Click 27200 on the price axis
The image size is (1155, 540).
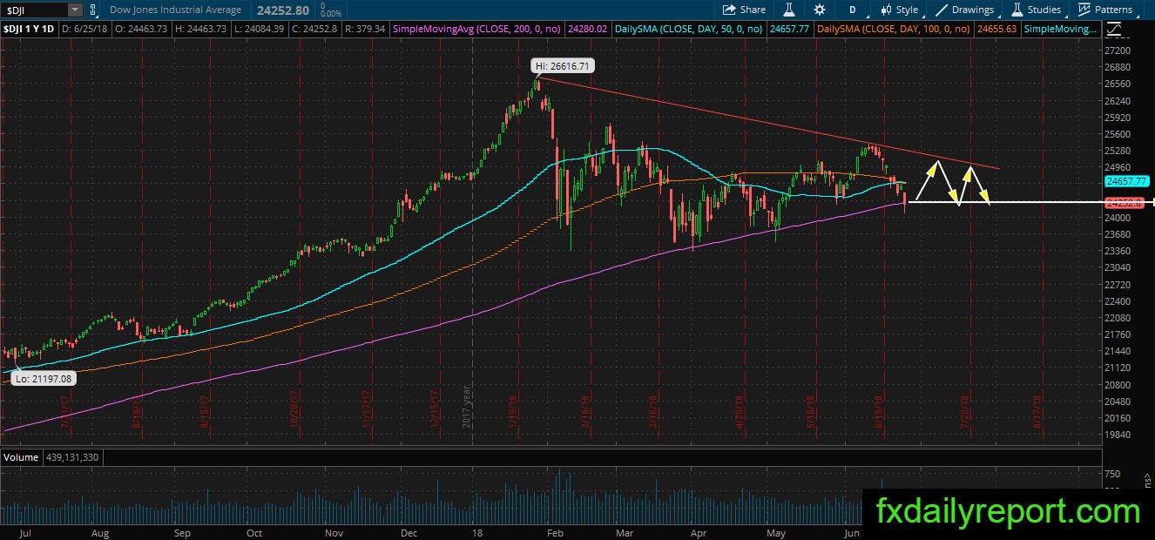(x=1118, y=51)
